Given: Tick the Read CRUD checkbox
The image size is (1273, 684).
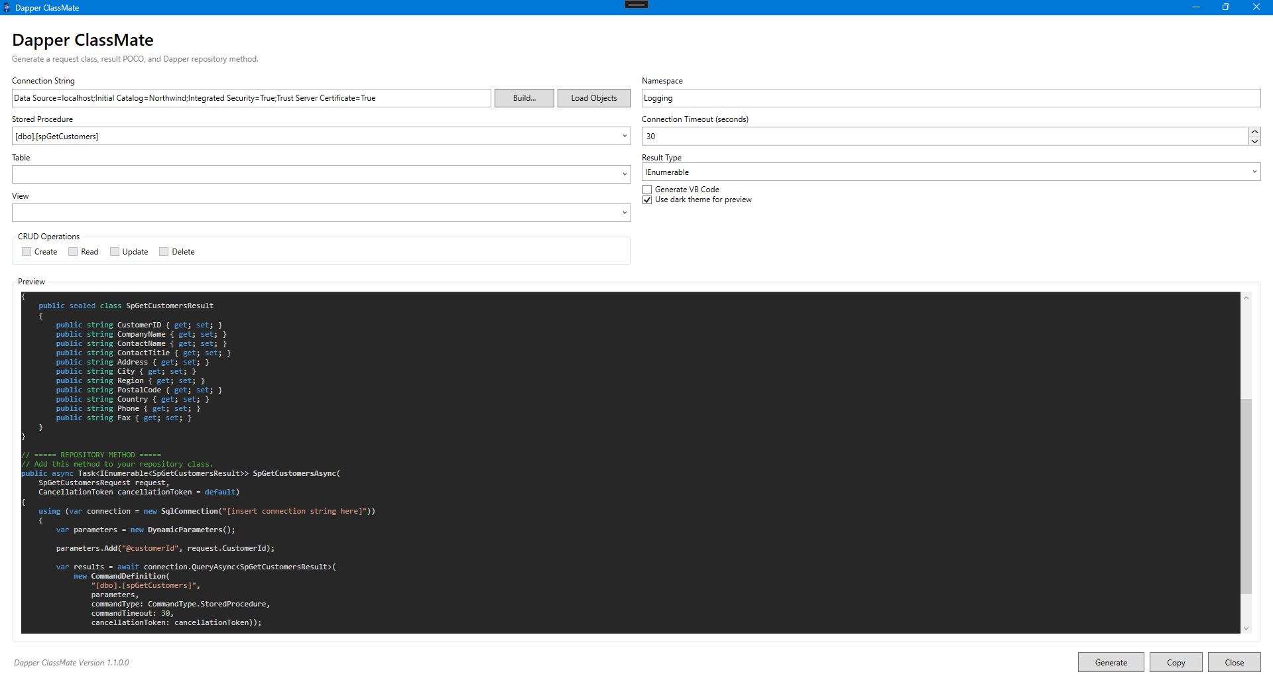Looking at the screenshot, I should (x=73, y=252).
